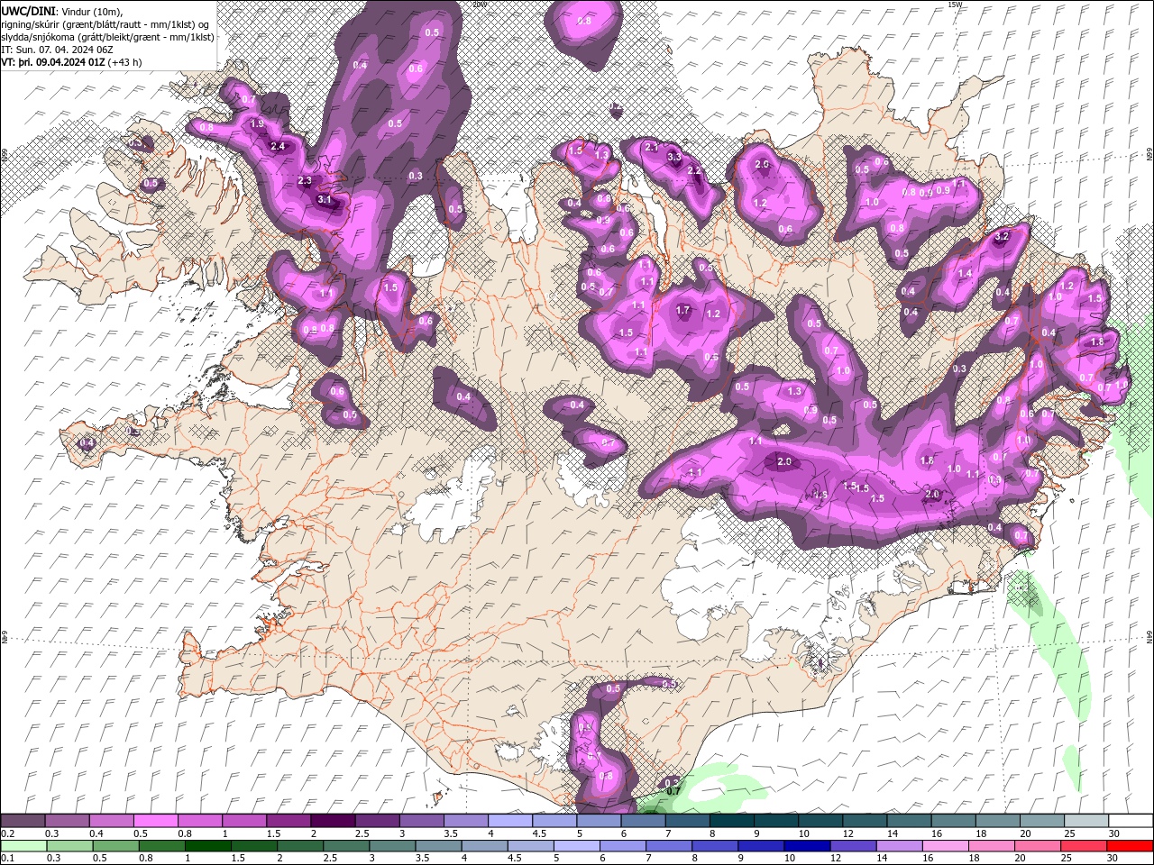Click the dark blue swatch between 10 and 12 on lower legend
The width and height of the screenshot is (1154, 865).
point(805,846)
